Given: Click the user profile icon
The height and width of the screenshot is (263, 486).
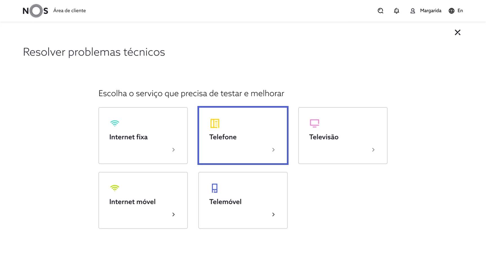Looking at the screenshot, I should (x=413, y=11).
